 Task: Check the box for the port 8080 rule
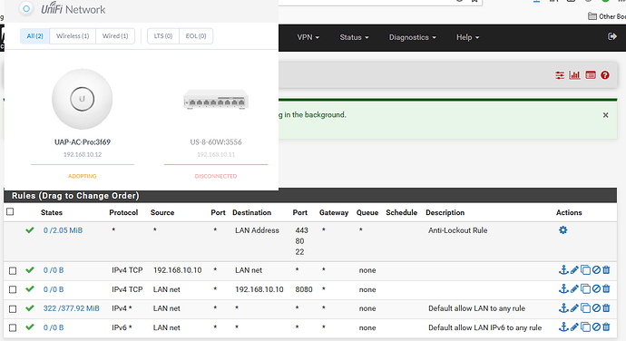[x=13, y=289]
